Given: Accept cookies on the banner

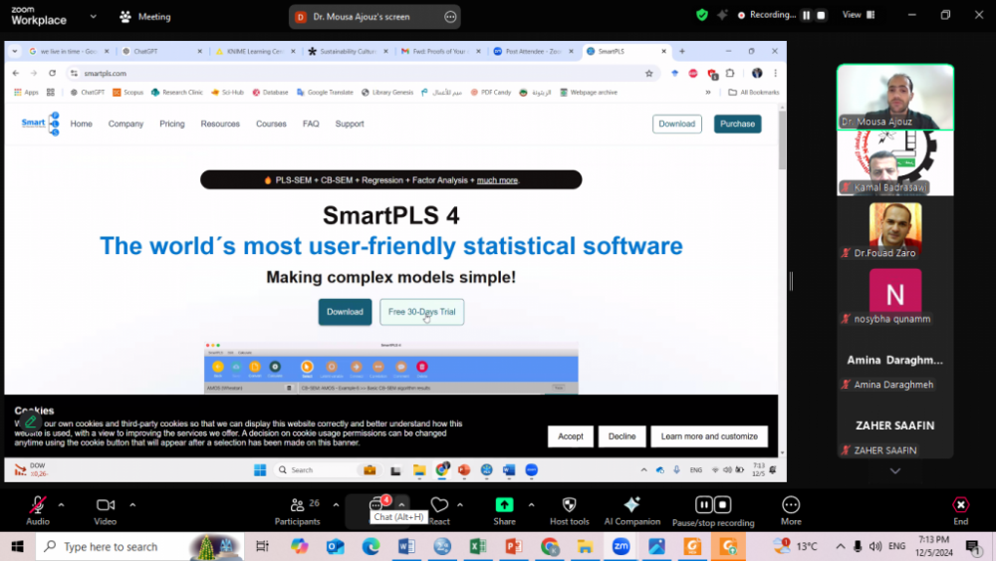Looking at the screenshot, I should pyautogui.click(x=571, y=436).
